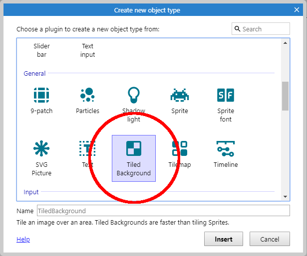Select the Tilemap plugin icon
307x256 pixels.
point(179,149)
